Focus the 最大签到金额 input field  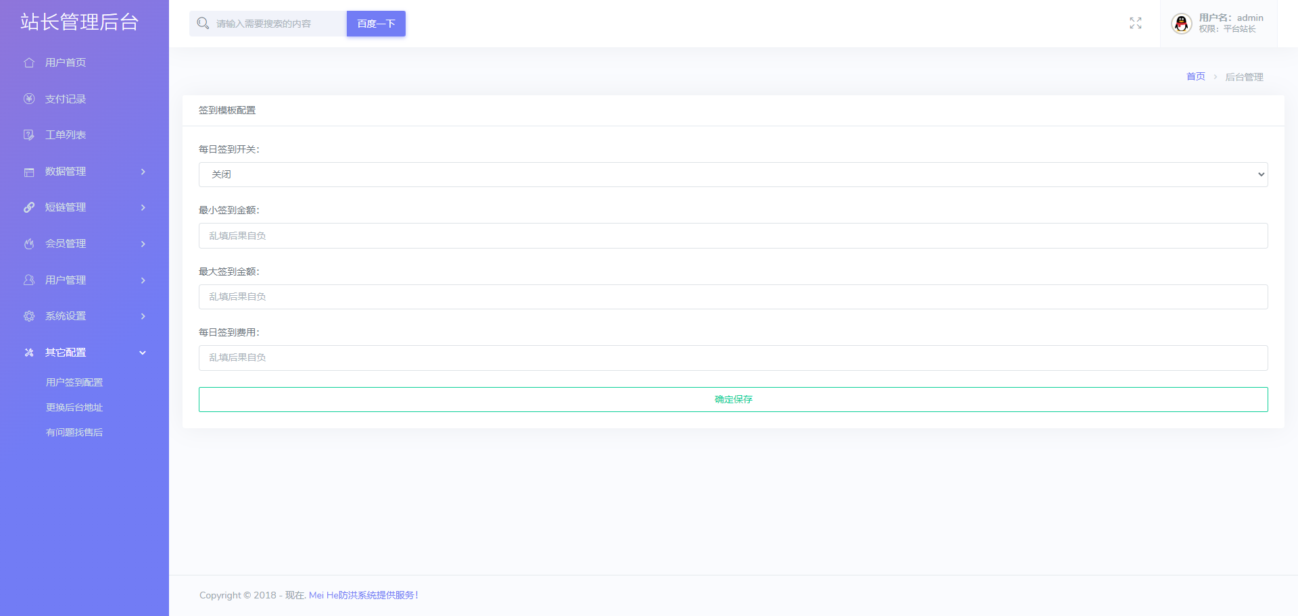coord(733,297)
